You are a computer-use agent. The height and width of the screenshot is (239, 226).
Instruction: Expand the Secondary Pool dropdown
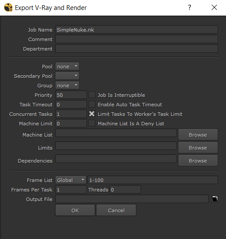(67, 76)
